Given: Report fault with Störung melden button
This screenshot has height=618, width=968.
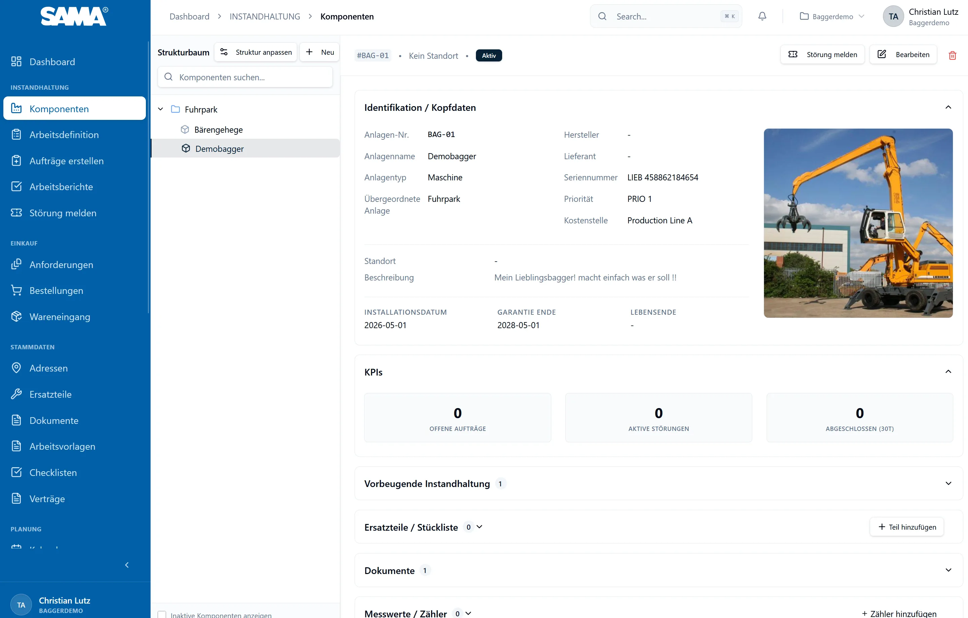Looking at the screenshot, I should pyautogui.click(x=822, y=55).
